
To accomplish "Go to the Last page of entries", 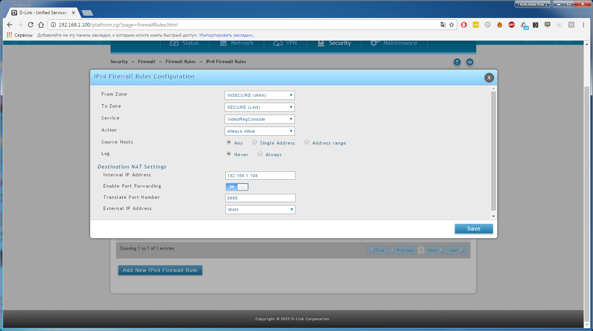I will (457, 250).
